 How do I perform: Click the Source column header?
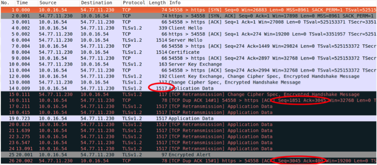tap(59, 3)
